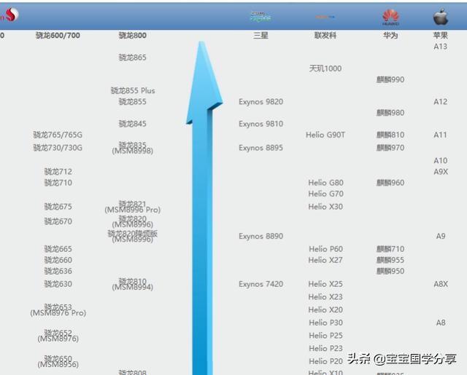The image size is (467, 375).
Task: Select the 苹果 column header
Action: [441, 36]
